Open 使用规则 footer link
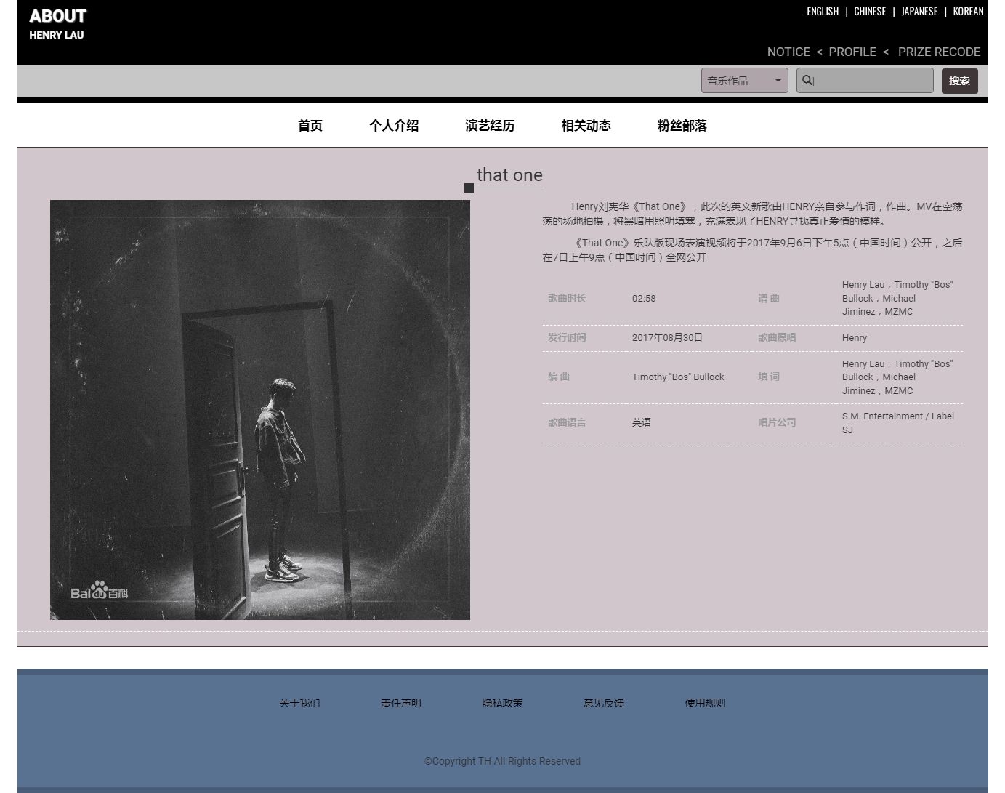The height and width of the screenshot is (793, 1005). tap(705, 703)
